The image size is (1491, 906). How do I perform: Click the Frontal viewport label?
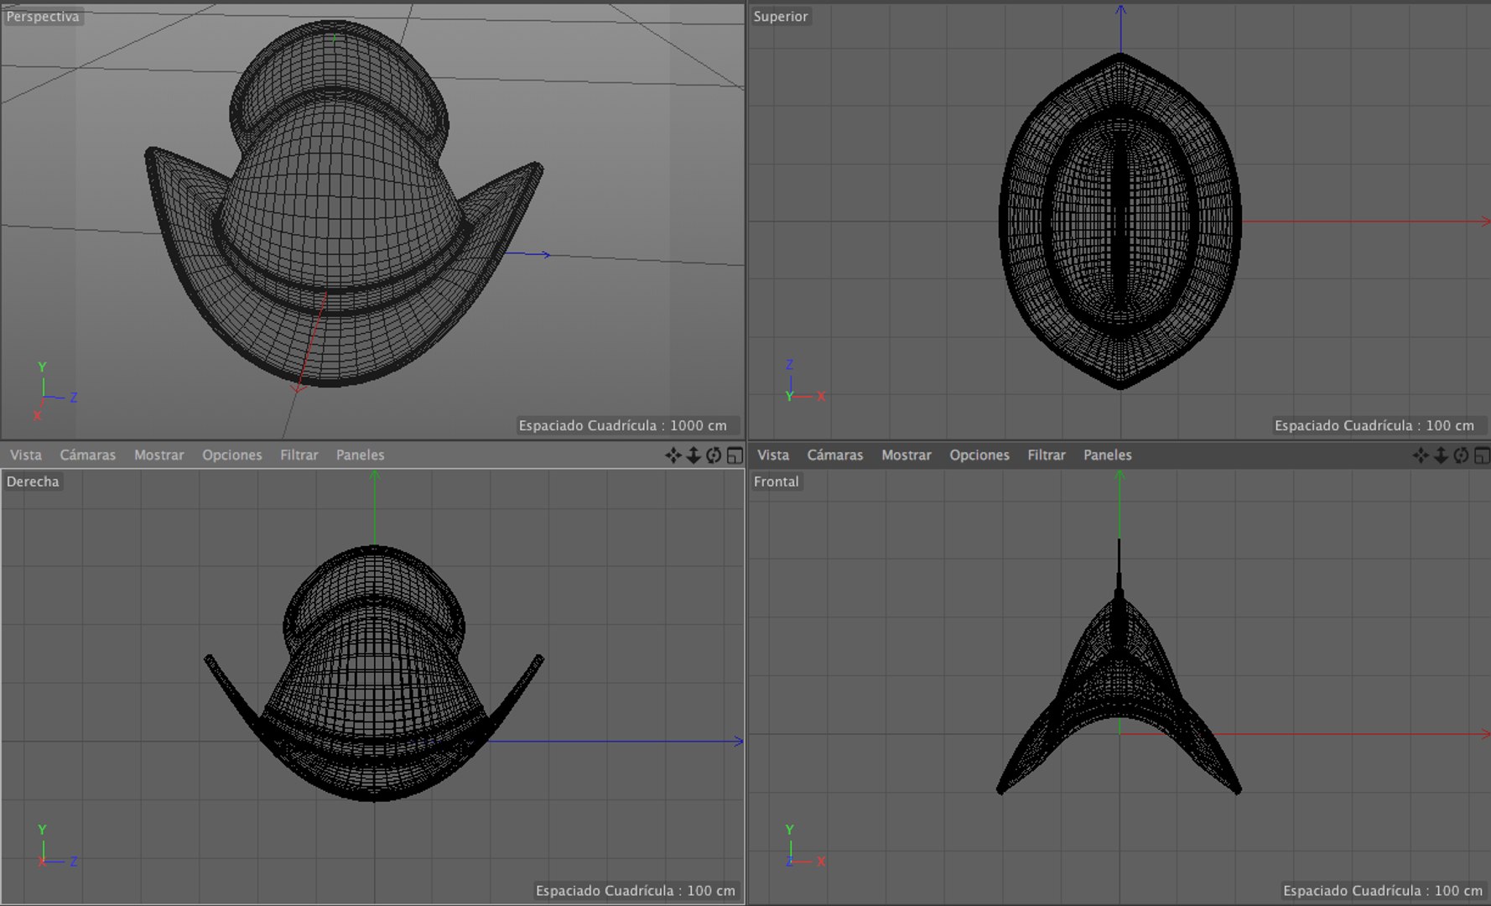(x=777, y=482)
